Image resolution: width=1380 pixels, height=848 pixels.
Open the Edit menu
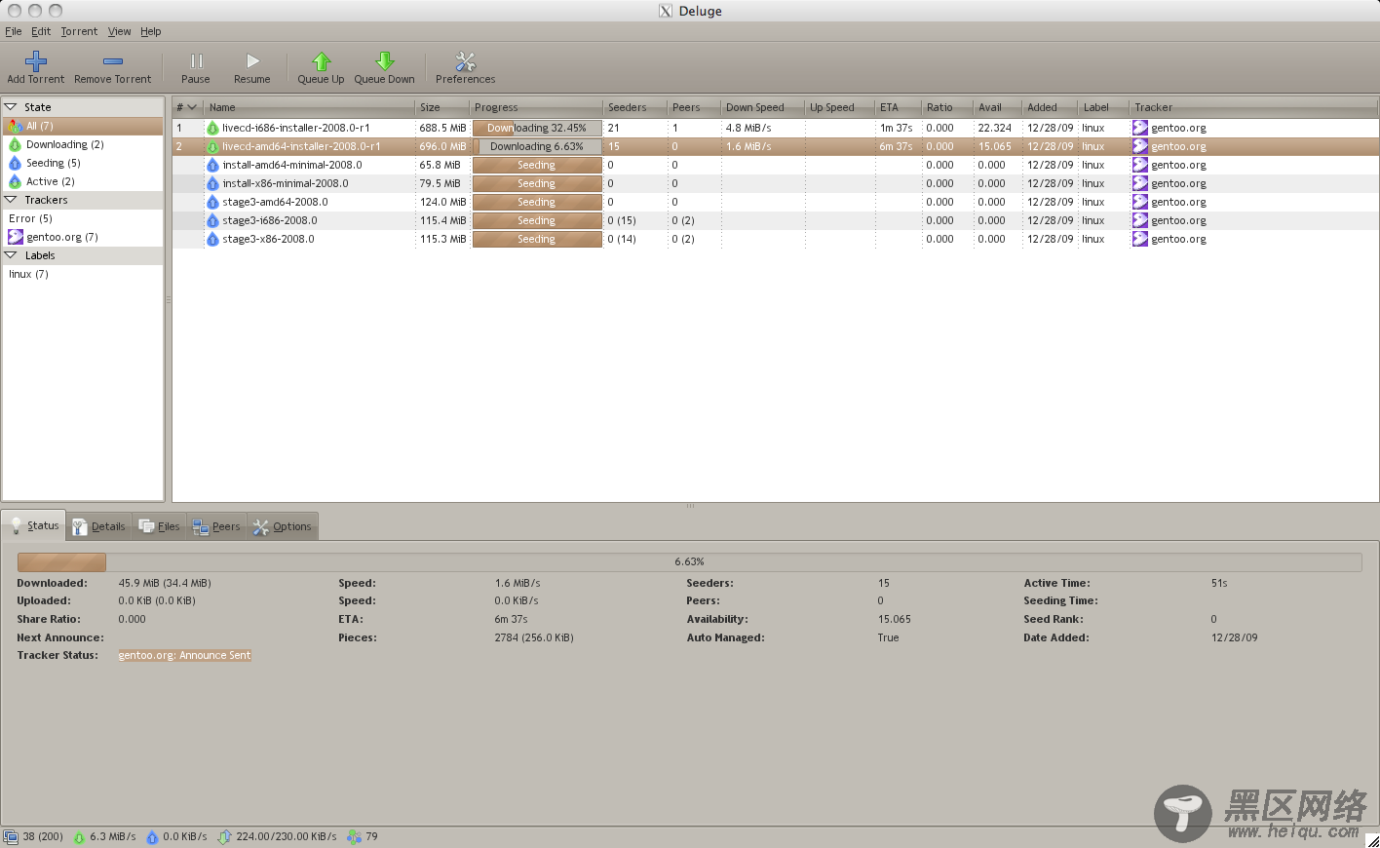click(41, 31)
